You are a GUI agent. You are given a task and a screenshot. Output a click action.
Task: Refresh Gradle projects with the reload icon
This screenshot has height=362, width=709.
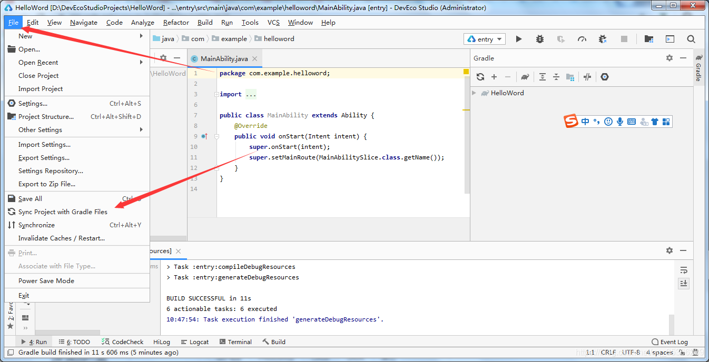(480, 77)
